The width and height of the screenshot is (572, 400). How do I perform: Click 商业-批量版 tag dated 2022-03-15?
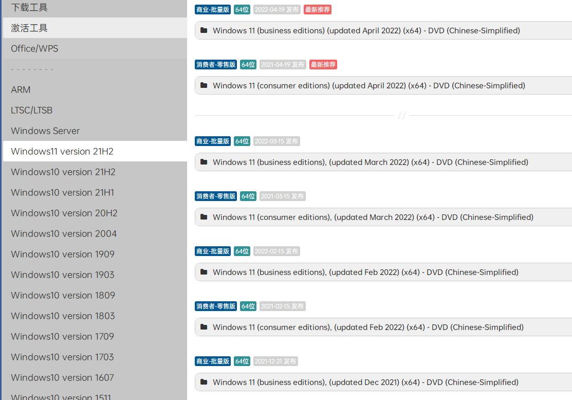tap(213, 141)
